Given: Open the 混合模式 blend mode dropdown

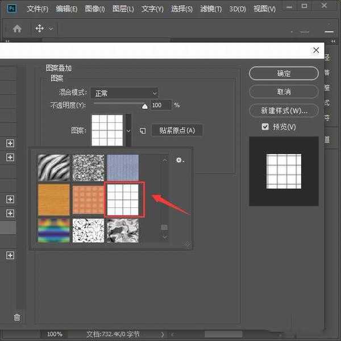Looking at the screenshot, I should pyautogui.click(x=124, y=93).
